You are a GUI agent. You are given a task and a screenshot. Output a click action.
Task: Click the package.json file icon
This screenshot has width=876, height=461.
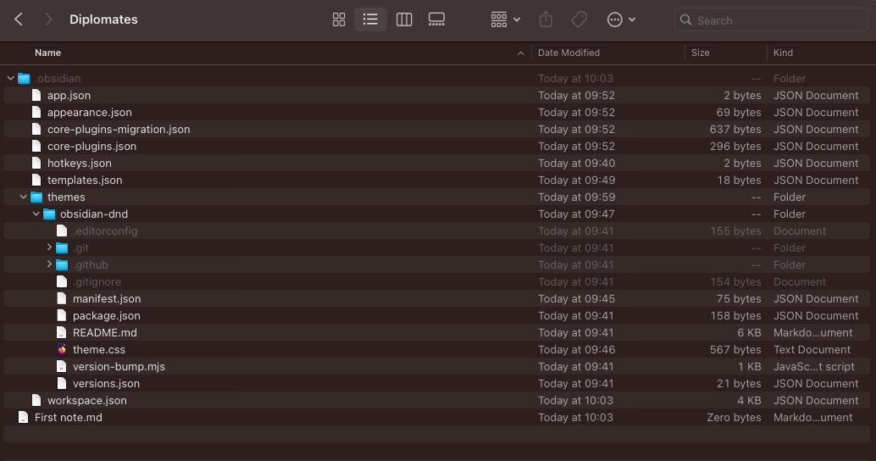(x=62, y=316)
